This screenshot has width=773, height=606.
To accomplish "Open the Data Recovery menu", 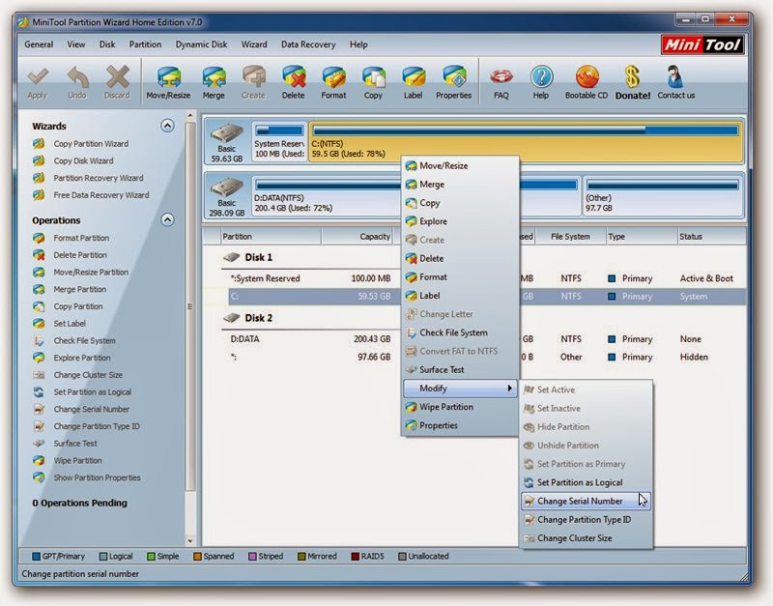I will (307, 44).
